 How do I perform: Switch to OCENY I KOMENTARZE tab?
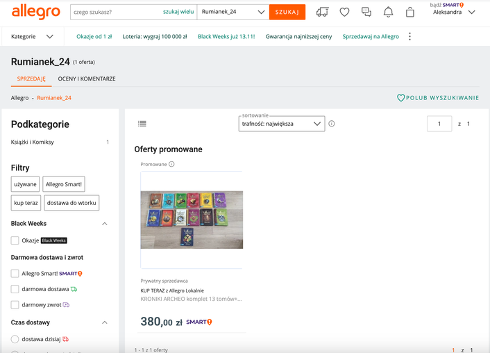point(87,79)
